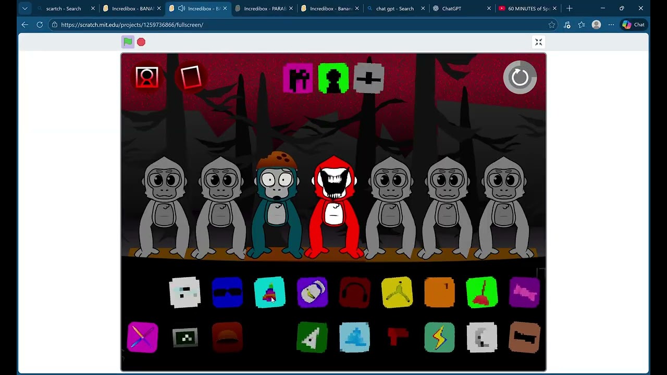Open the favorites list icon
Viewport: 667px width, 375px height.
[x=582, y=24]
